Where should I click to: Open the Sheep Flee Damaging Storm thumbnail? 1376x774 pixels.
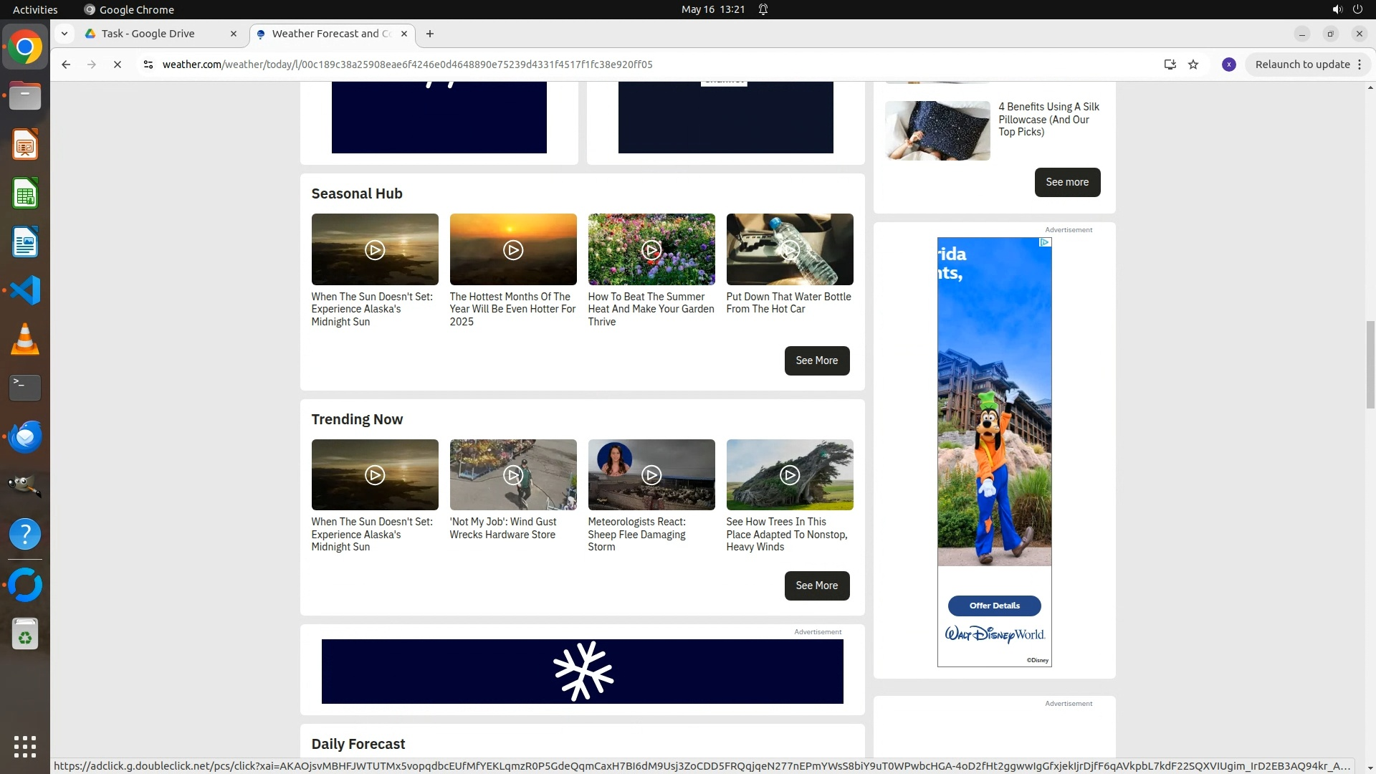pos(651,475)
